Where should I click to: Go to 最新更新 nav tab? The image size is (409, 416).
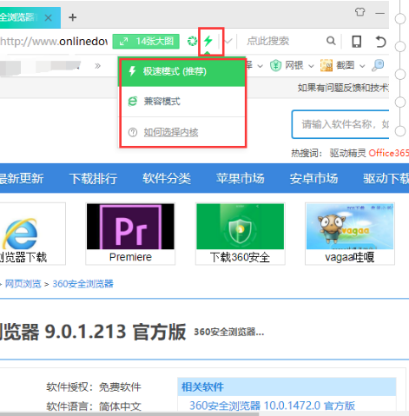[x=22, y=178]
